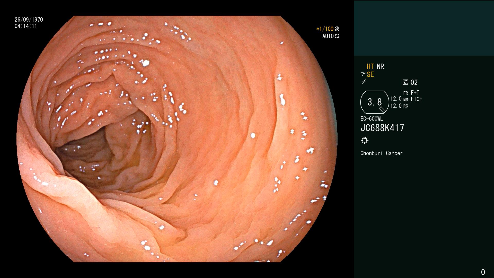
Task: Click the upper 12.0 value
Action: tap(396, 99)
